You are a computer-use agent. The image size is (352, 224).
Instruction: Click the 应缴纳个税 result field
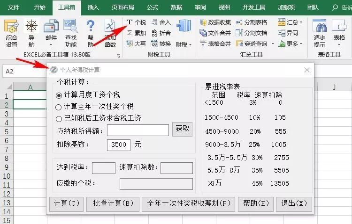pyautogui.click(x=156, y=184)
